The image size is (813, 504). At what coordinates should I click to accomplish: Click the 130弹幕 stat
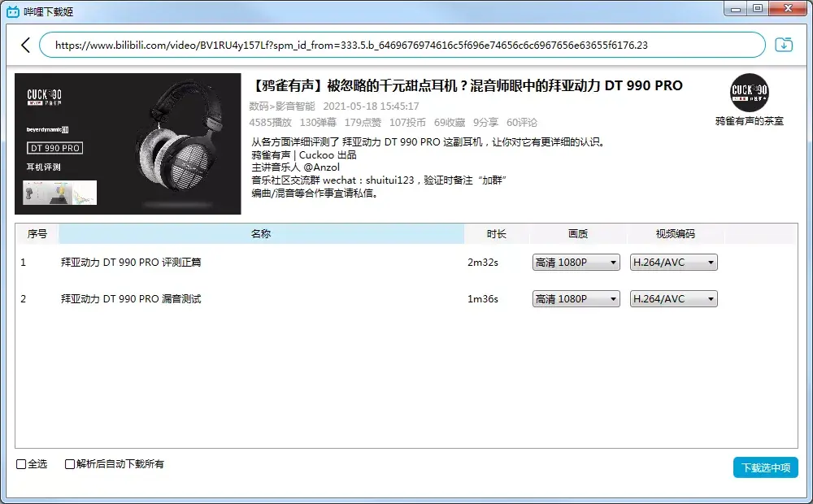318,123
